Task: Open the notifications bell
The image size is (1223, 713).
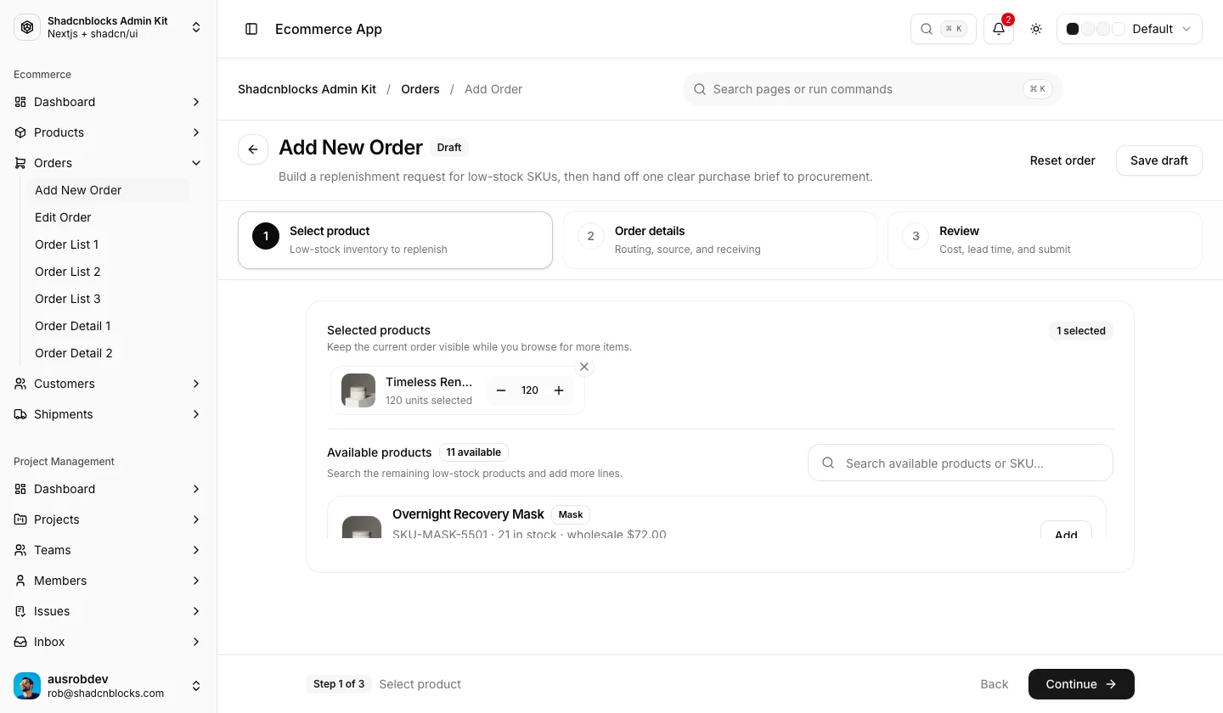Action: coord(999,29)
